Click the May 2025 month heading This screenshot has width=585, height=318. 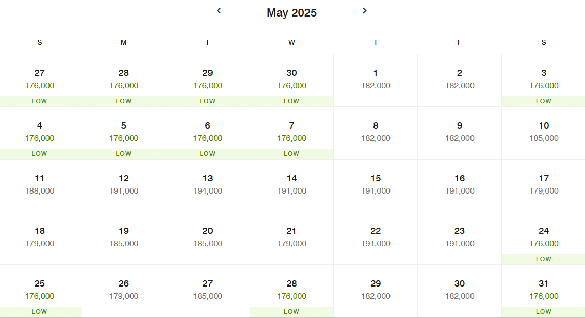coord(292,13)
